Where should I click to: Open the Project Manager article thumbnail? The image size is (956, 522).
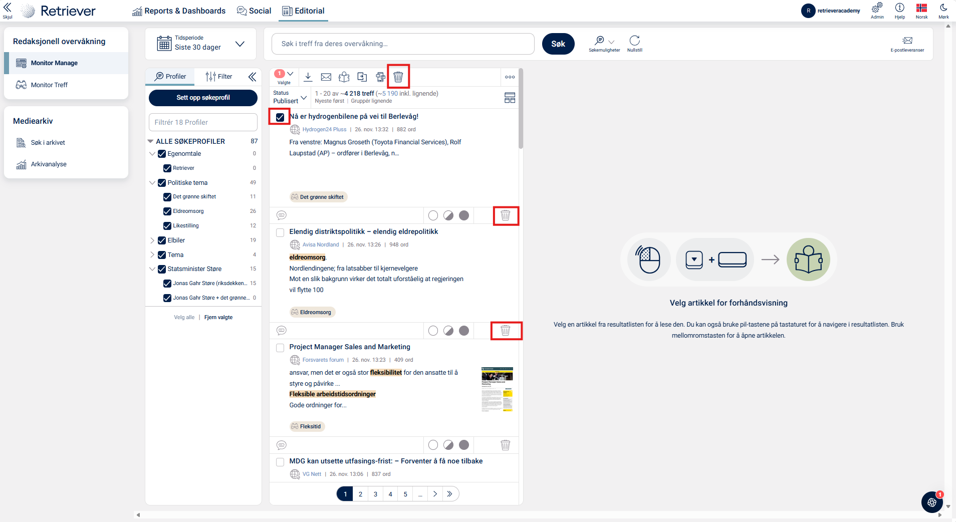coord(497,389)
